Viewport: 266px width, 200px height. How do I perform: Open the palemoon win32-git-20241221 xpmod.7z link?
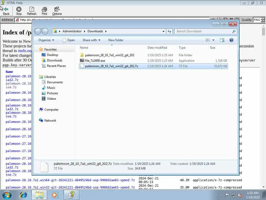click(70, 187)
